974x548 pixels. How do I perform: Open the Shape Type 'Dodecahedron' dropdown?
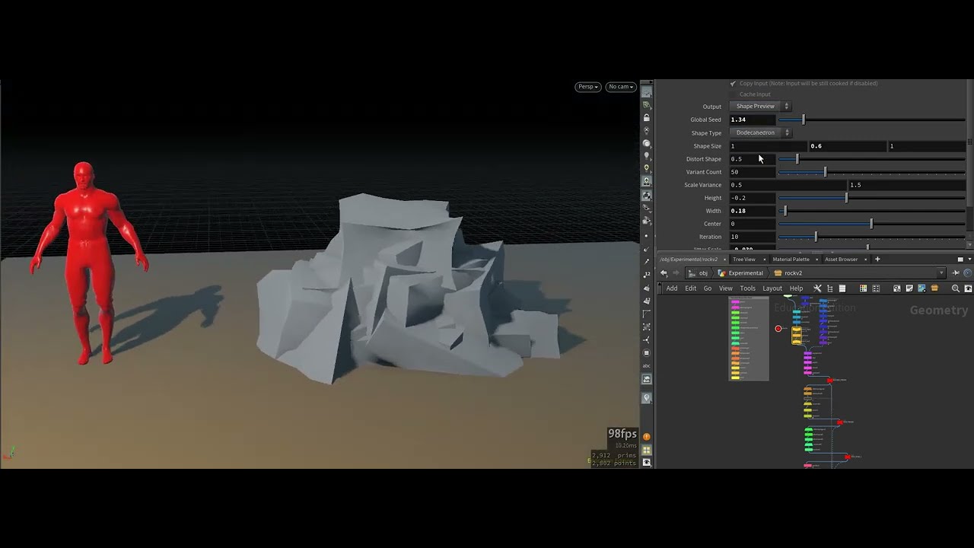pos(760,132)
